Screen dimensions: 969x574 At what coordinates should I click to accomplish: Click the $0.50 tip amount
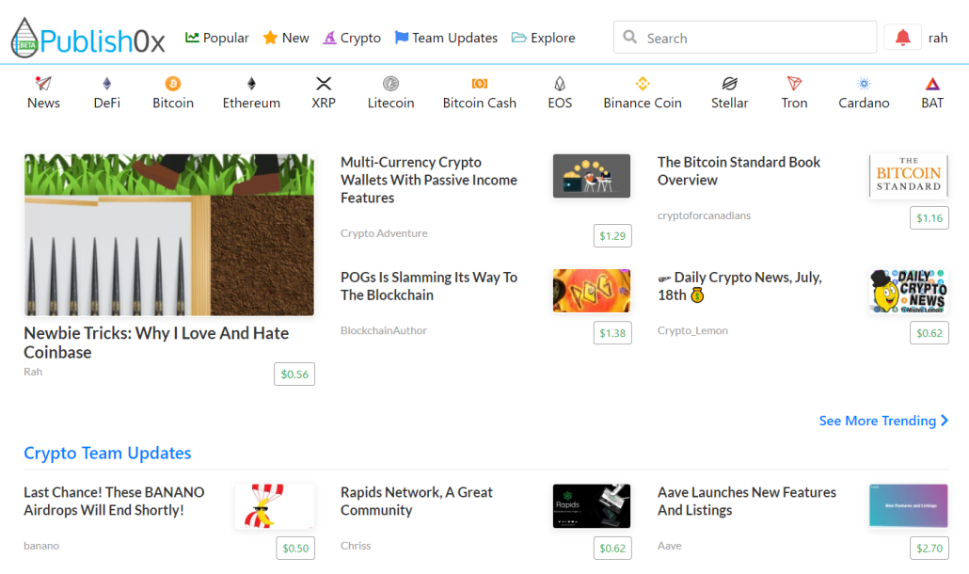click(295, 548)
